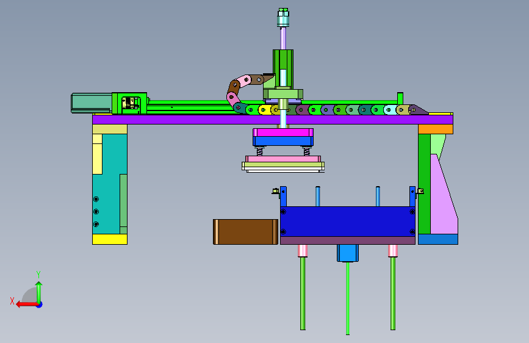Screen dimensions: 529x343
Task: Pick the orange block atop the right column
Action: point(436,129)
